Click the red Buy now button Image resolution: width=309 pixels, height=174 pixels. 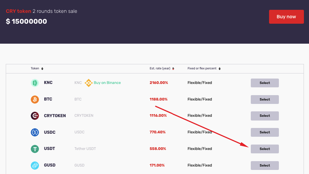coord(286,17)
